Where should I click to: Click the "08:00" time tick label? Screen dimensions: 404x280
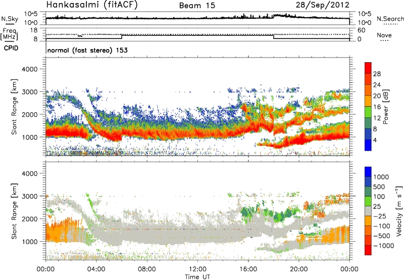(x=147, y=269)
